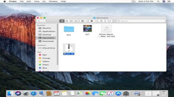This screenshot has height=97, width=174.
Task: Select Documents in the sidebar
Action: click(46, 38)
